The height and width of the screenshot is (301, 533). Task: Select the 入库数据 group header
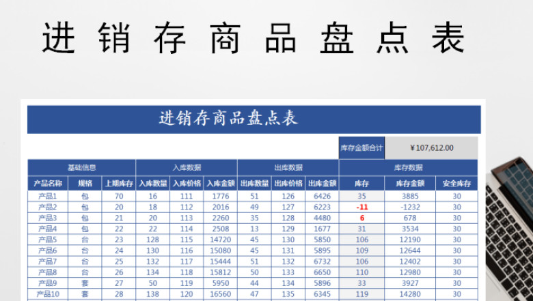click(187, 167)
